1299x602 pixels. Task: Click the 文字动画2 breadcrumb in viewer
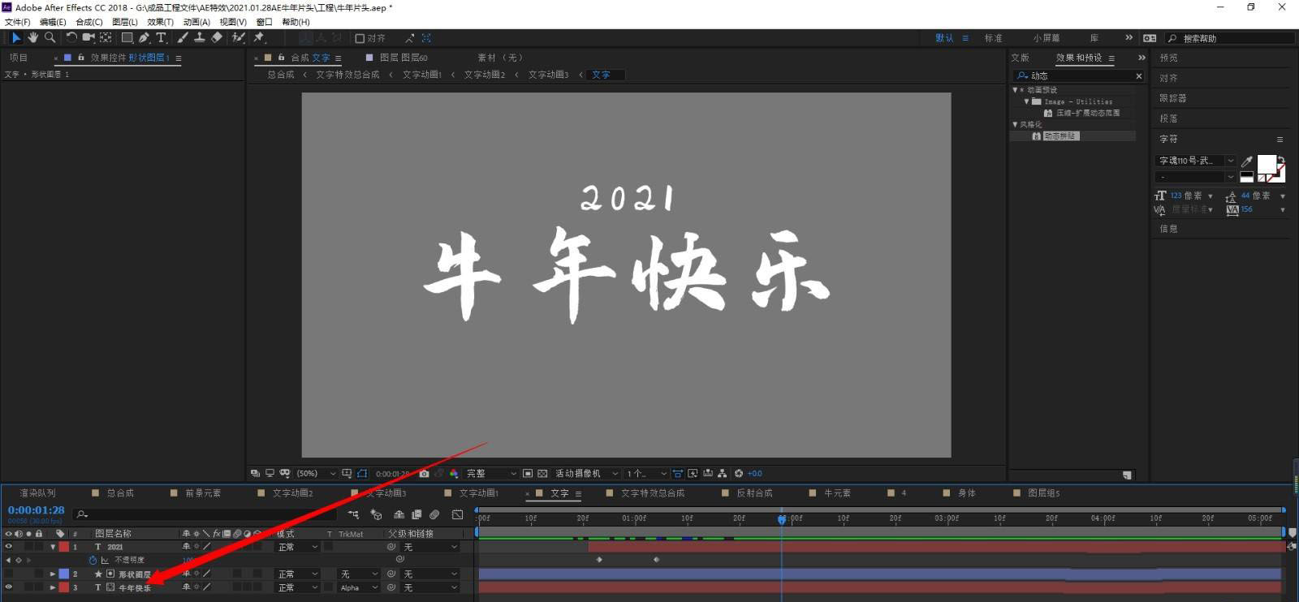pyautogui.click(x=485, y=75)
